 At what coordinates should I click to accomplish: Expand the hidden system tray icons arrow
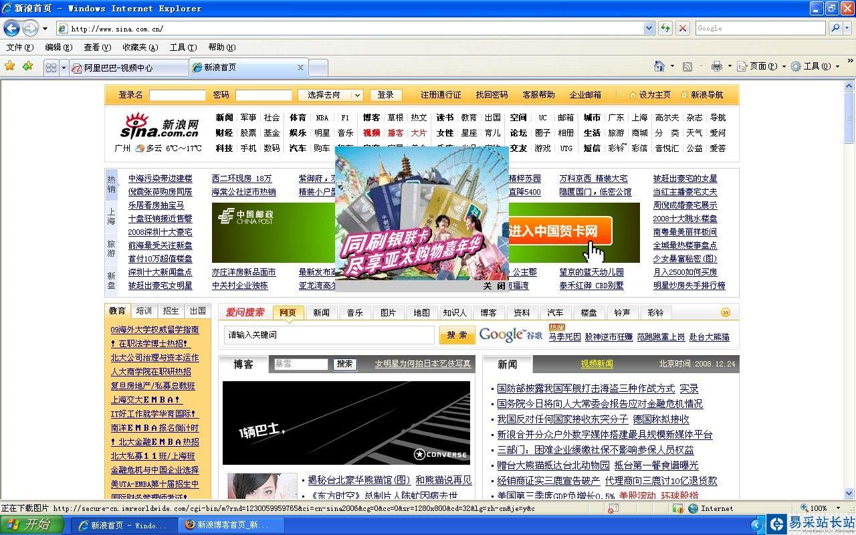point(756,525)
